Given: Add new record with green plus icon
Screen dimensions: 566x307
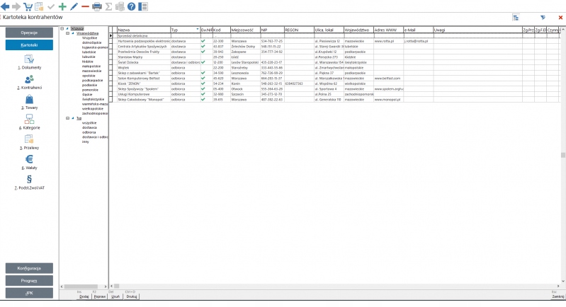Looking at the screenshot, I should pyautogui.click(x=62, y=6).
